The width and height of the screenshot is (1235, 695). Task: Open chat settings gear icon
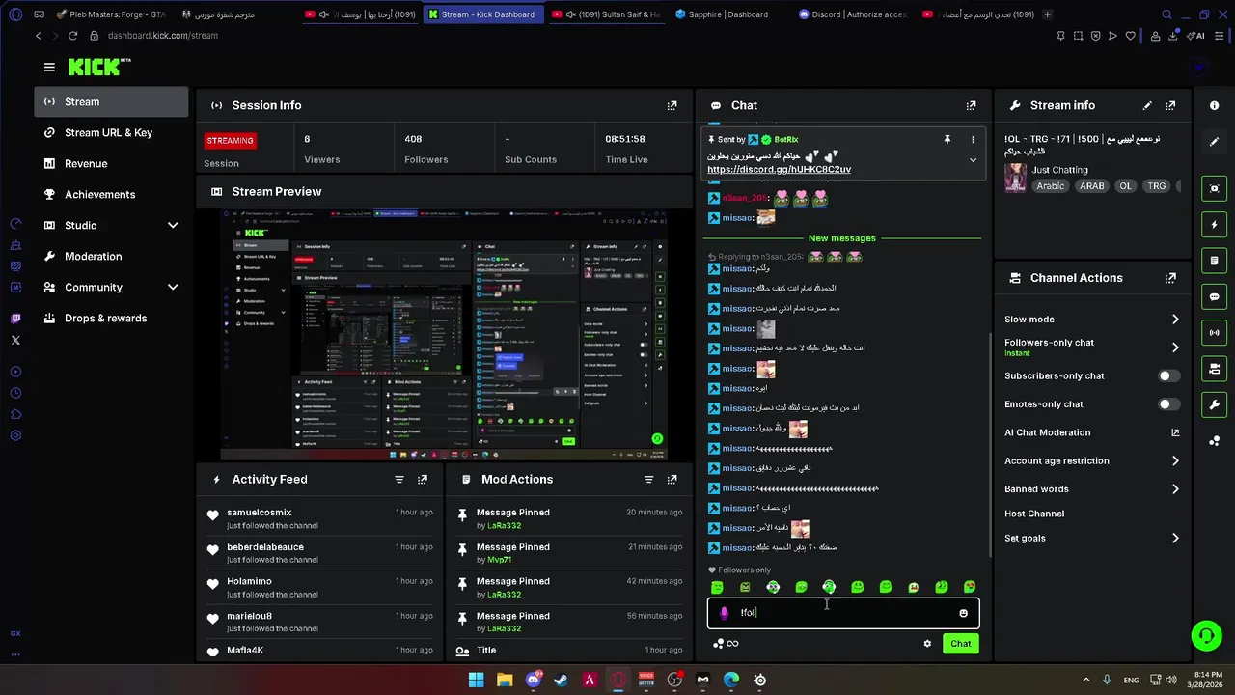tap(927, 644)
